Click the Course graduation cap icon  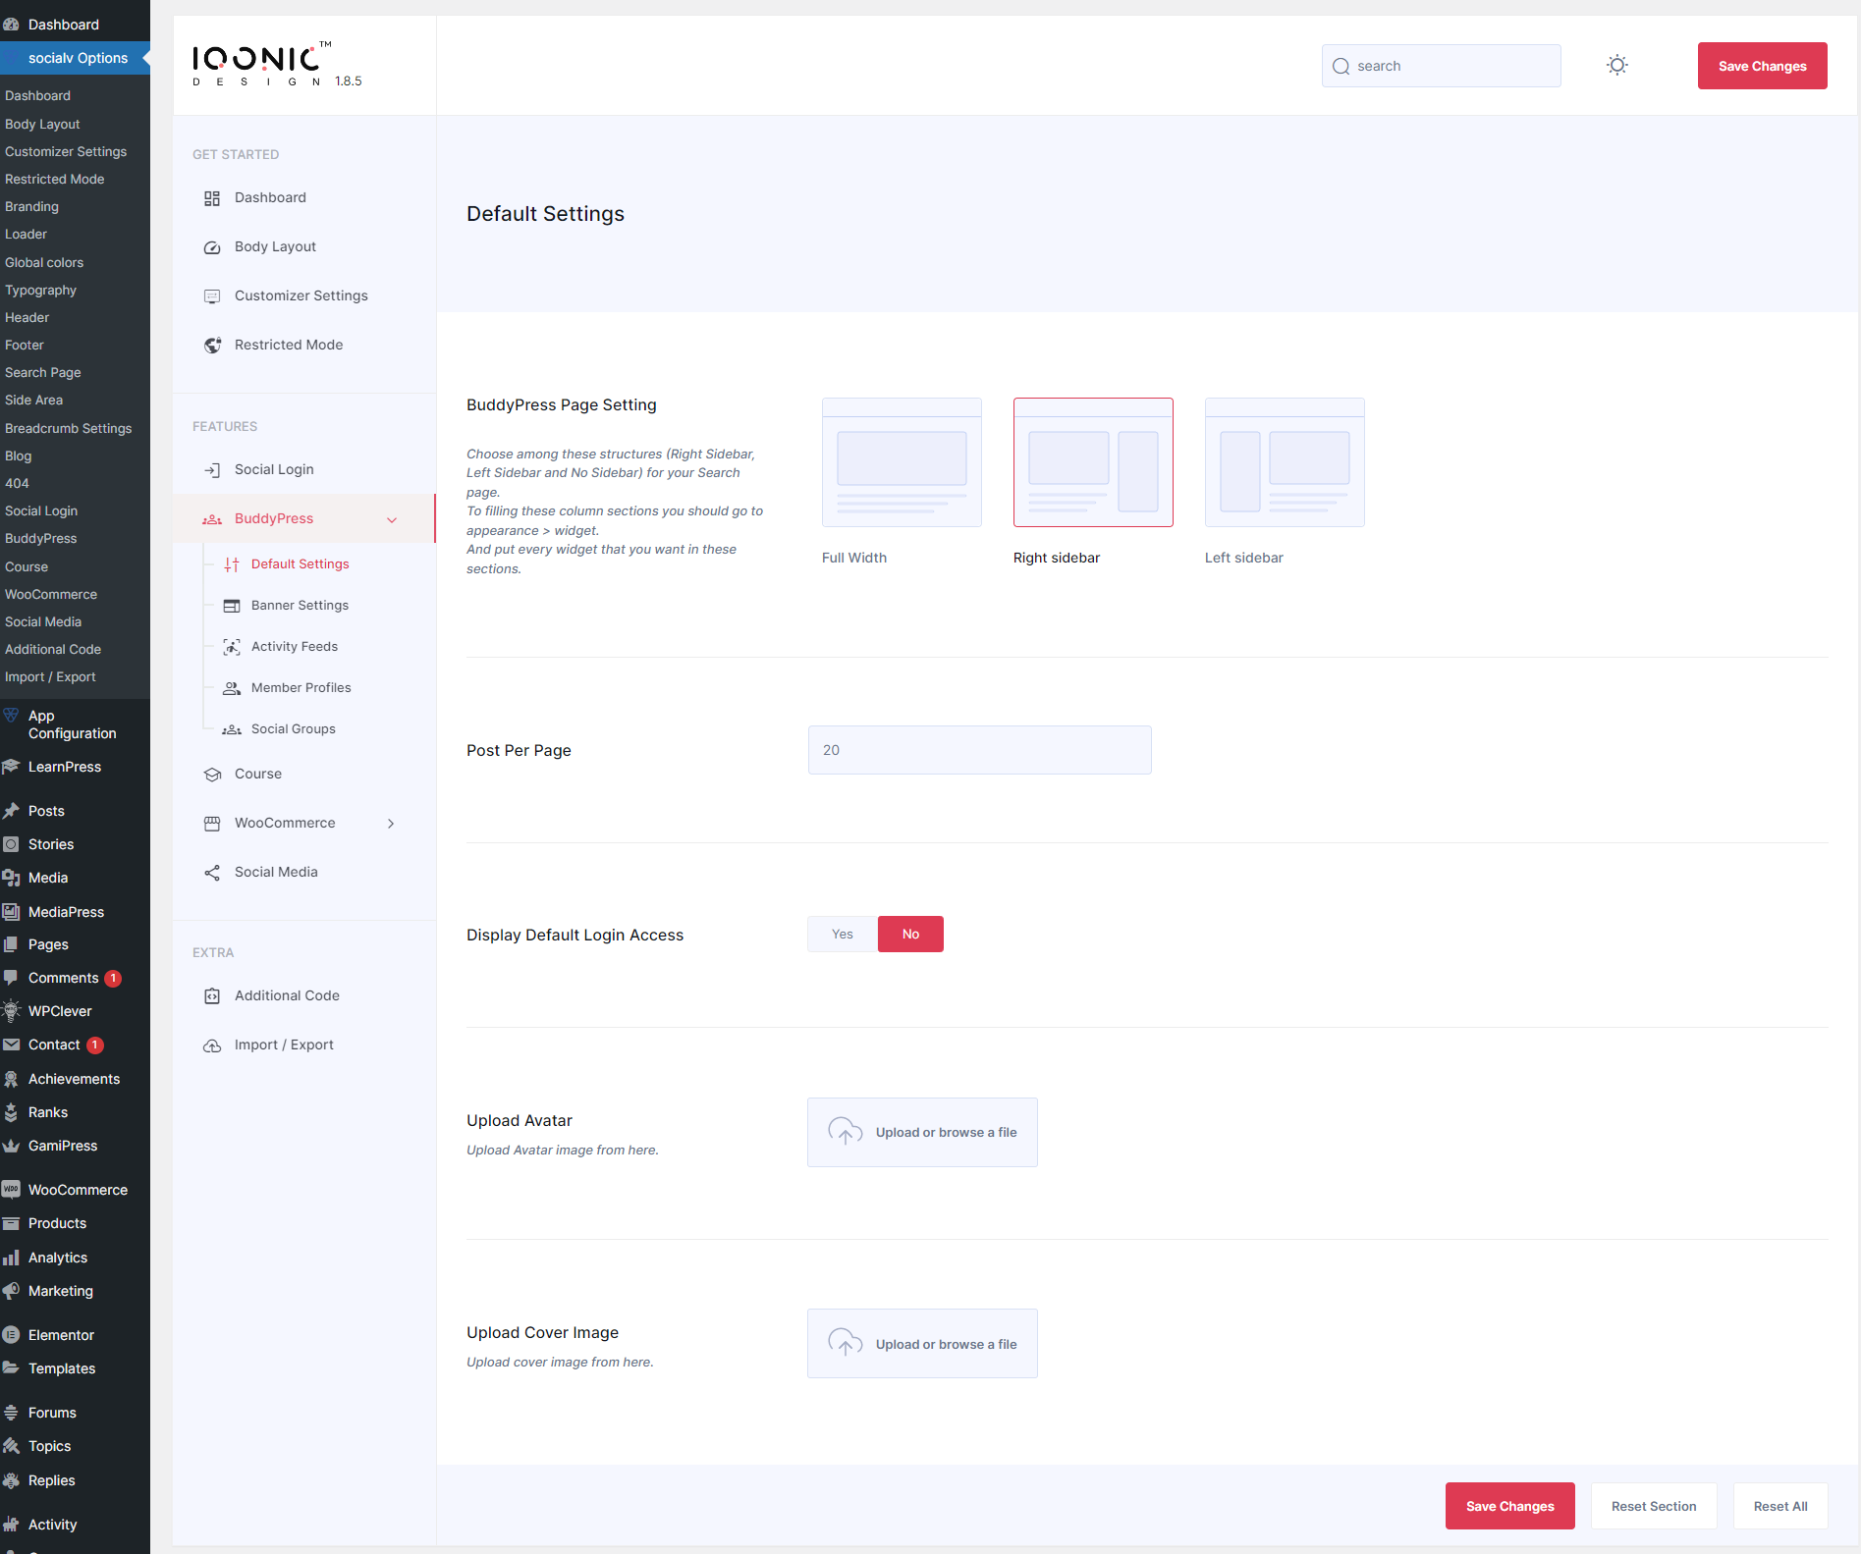[212, 775]
